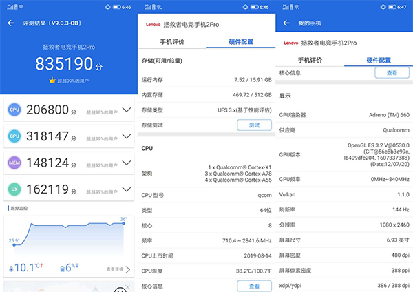
Task: Tap the 存储类型 UFS 3.x row
Action: click(x=206, y=110)
